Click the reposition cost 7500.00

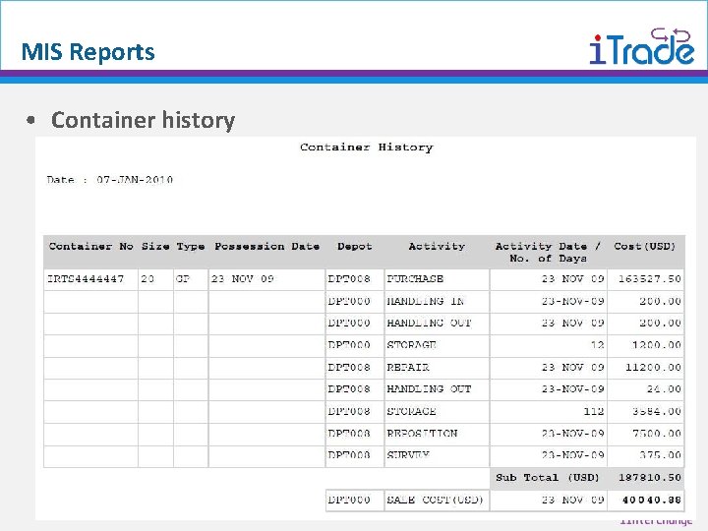coord(657,434)
